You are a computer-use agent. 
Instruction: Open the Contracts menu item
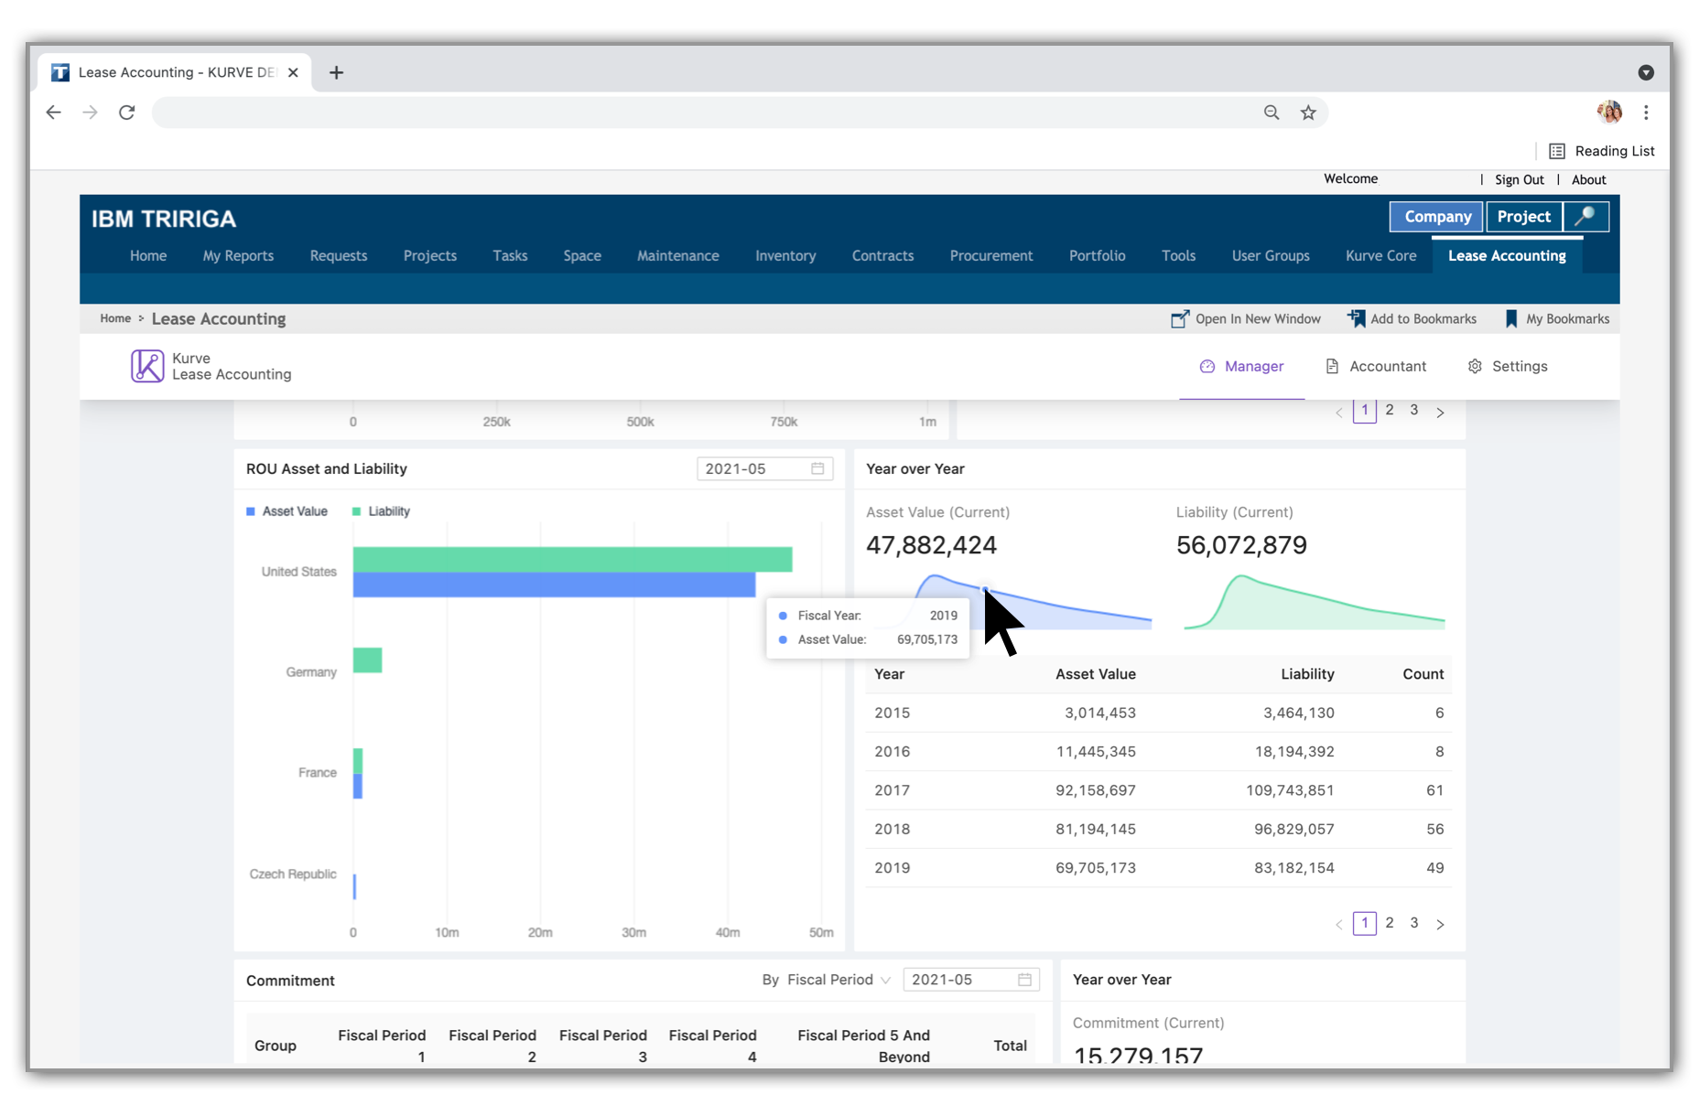coord(882,256)
